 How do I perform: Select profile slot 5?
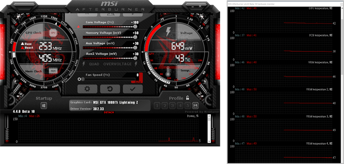pos(188,106)
